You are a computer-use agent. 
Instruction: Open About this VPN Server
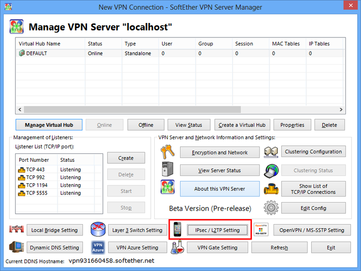(x=220, y=188)
